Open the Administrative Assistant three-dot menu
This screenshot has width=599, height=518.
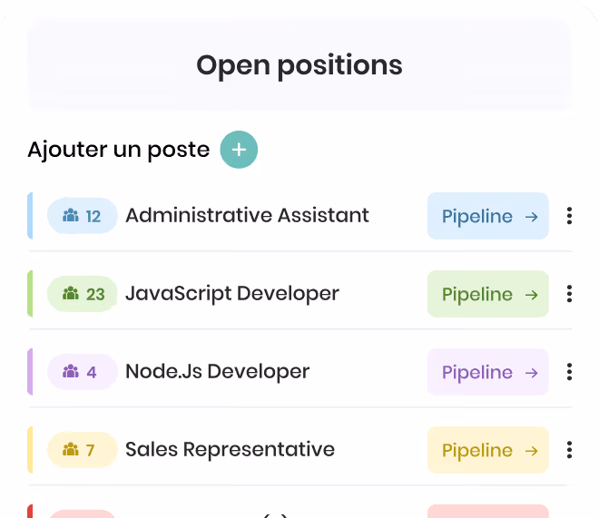point(569,216)
